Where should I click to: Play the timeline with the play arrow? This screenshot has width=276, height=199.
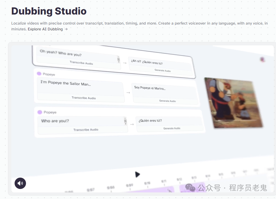(x=137, y=174)
